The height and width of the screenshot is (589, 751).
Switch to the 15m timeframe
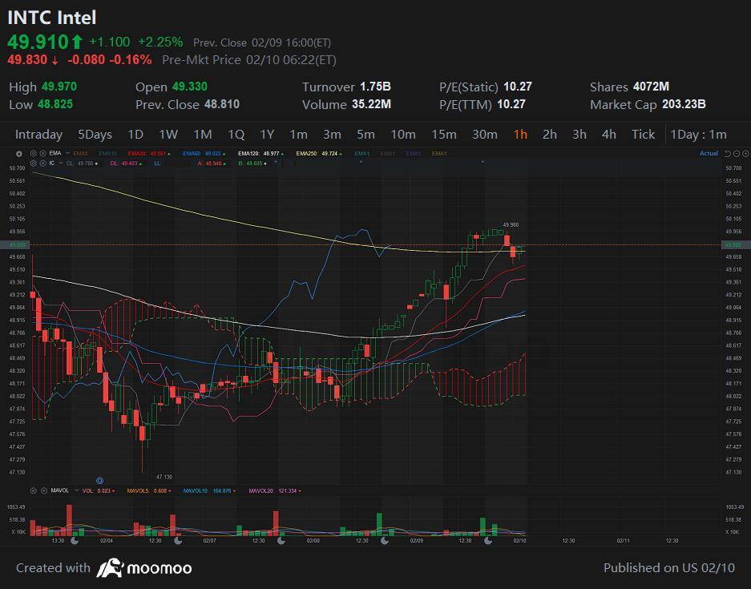(443, 135)
